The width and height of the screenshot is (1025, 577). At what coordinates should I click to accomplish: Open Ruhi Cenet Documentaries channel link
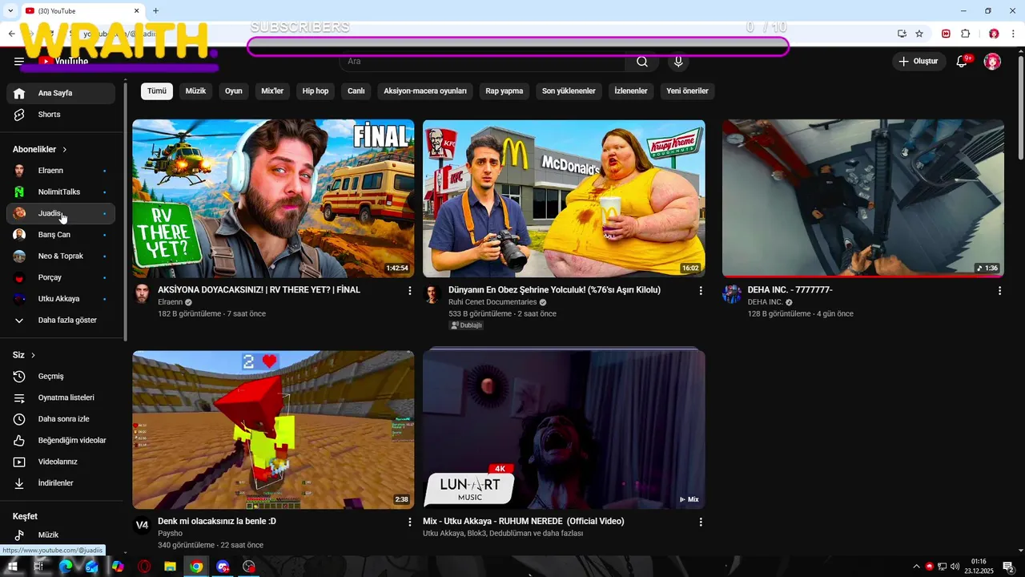492,302
